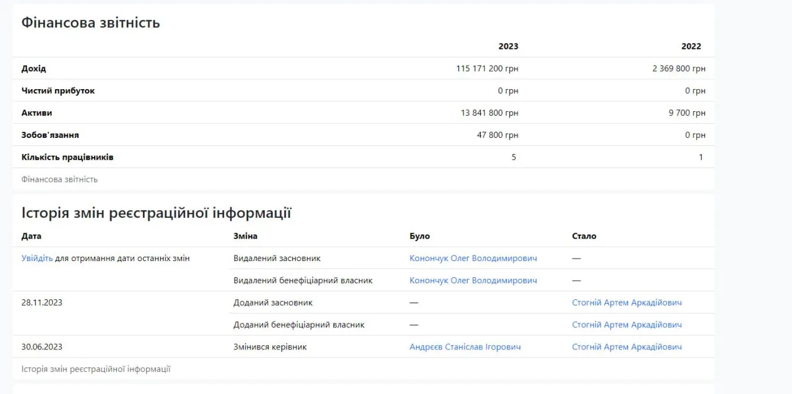The image size is (792, 394).
Task: Click the "Кількість працівників" row label
Action: click(x=67, y=157)
